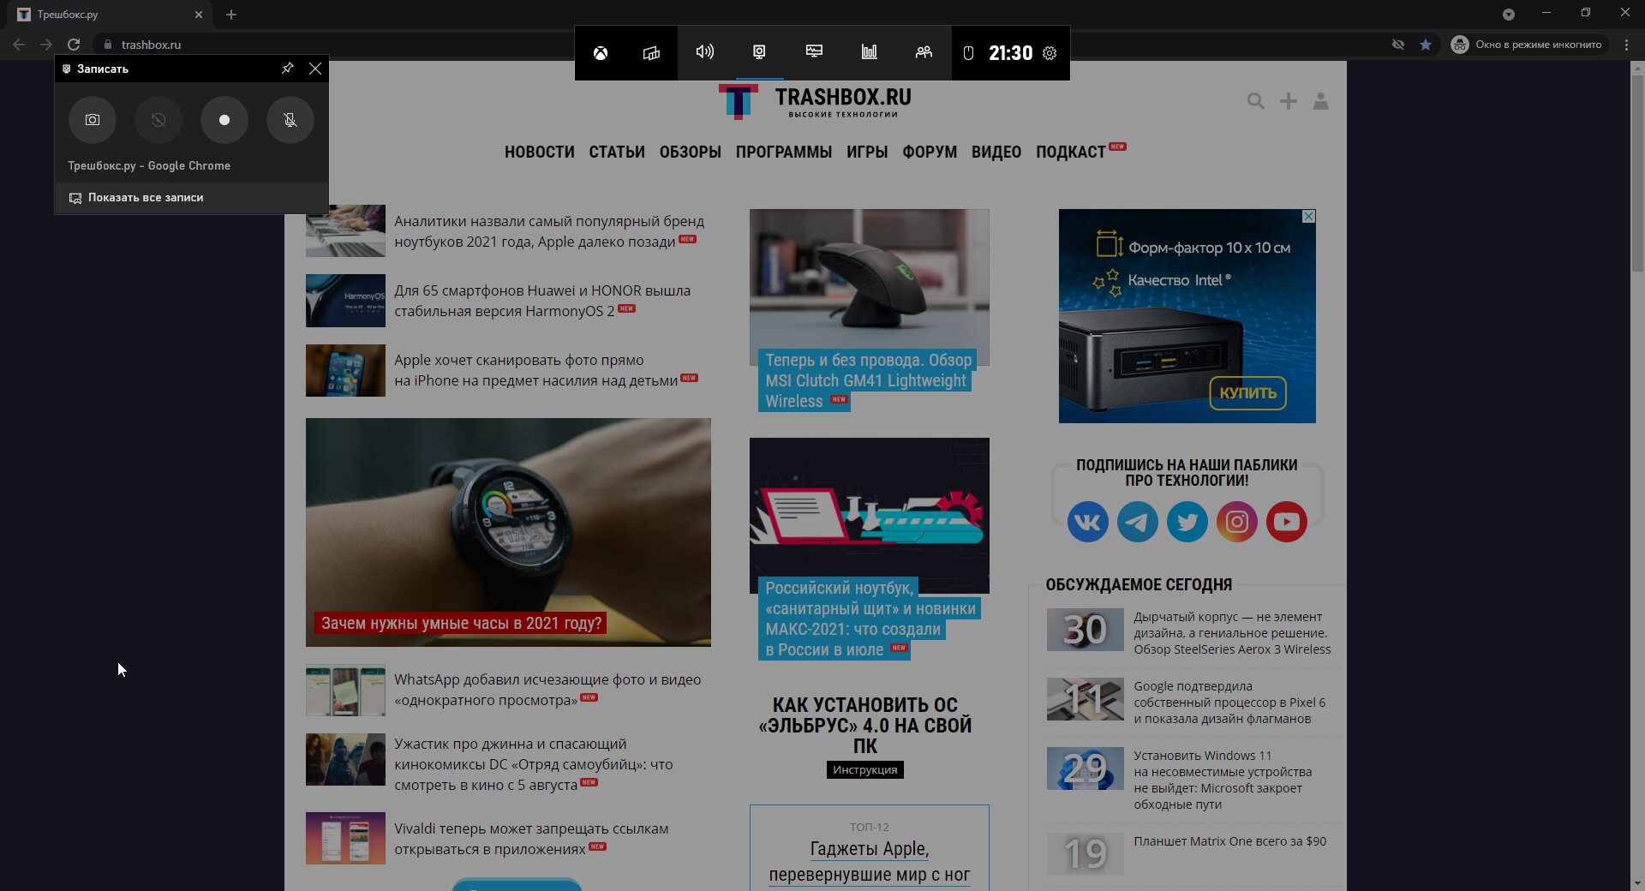Open Гаджеты Apple ТОП-12 article
Viewport: 1645px width, 891px height.
870,862
